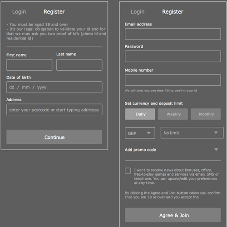
Task: Open the No limit deposit dropdown
Action: [192, 133]
